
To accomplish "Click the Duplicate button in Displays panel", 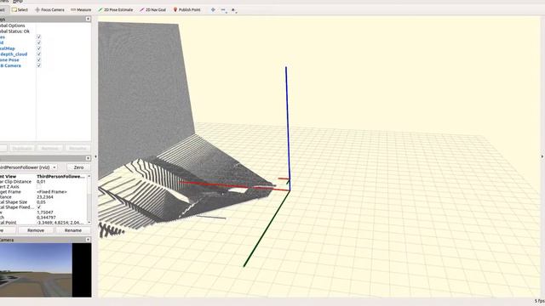I will click(22, 149).
